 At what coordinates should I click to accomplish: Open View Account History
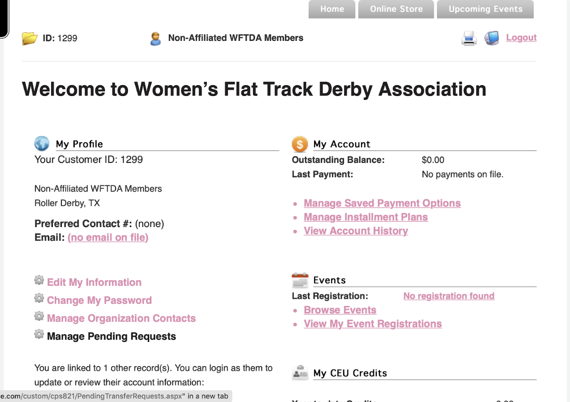click(356, 231)
